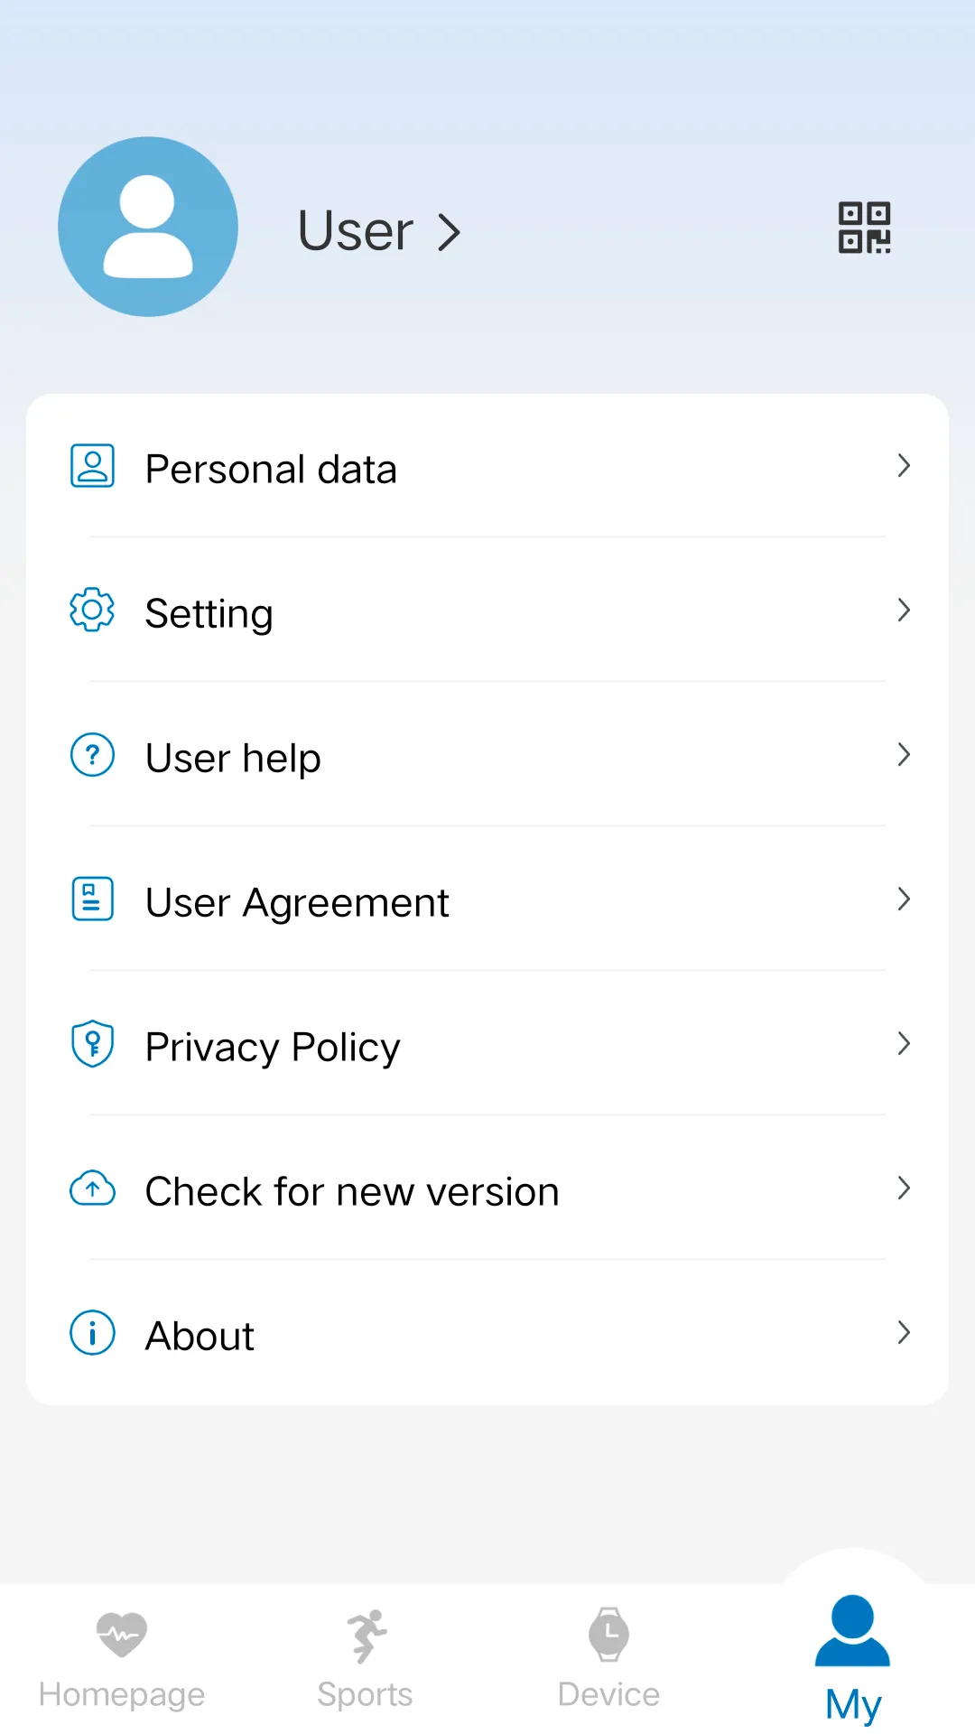Click the cloud upload icon for version check
This screenshot has width=975, height=1734.
tap(91, 1189)
